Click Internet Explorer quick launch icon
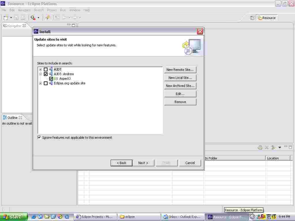Viewport: 295px width, 221px height. coord(34,217)
